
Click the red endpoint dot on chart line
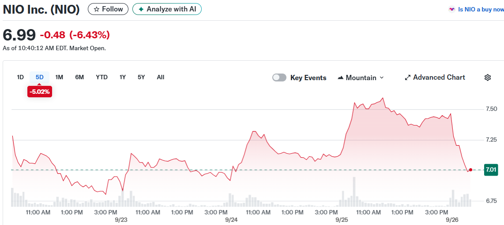point(470,170)
